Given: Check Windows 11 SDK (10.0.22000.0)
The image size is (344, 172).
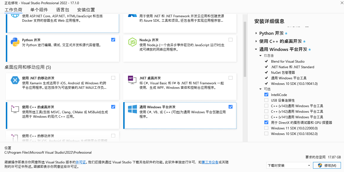Looking at the screenshot, I should pyautogui.click(x=266, y=128).
